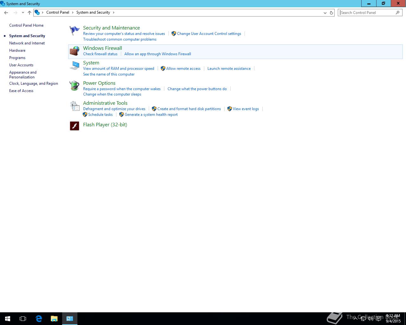Click Schedule tasks
The image size is (406, 325).
[100, 115]
